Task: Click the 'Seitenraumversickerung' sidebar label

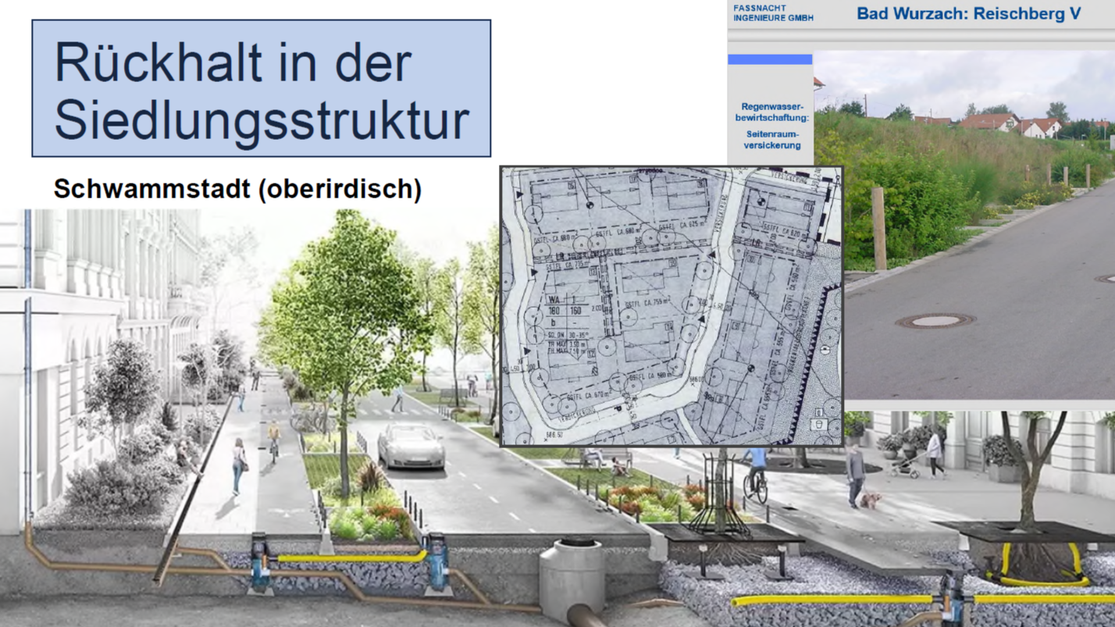Action: pyautogui.click(x=771, y=140)
